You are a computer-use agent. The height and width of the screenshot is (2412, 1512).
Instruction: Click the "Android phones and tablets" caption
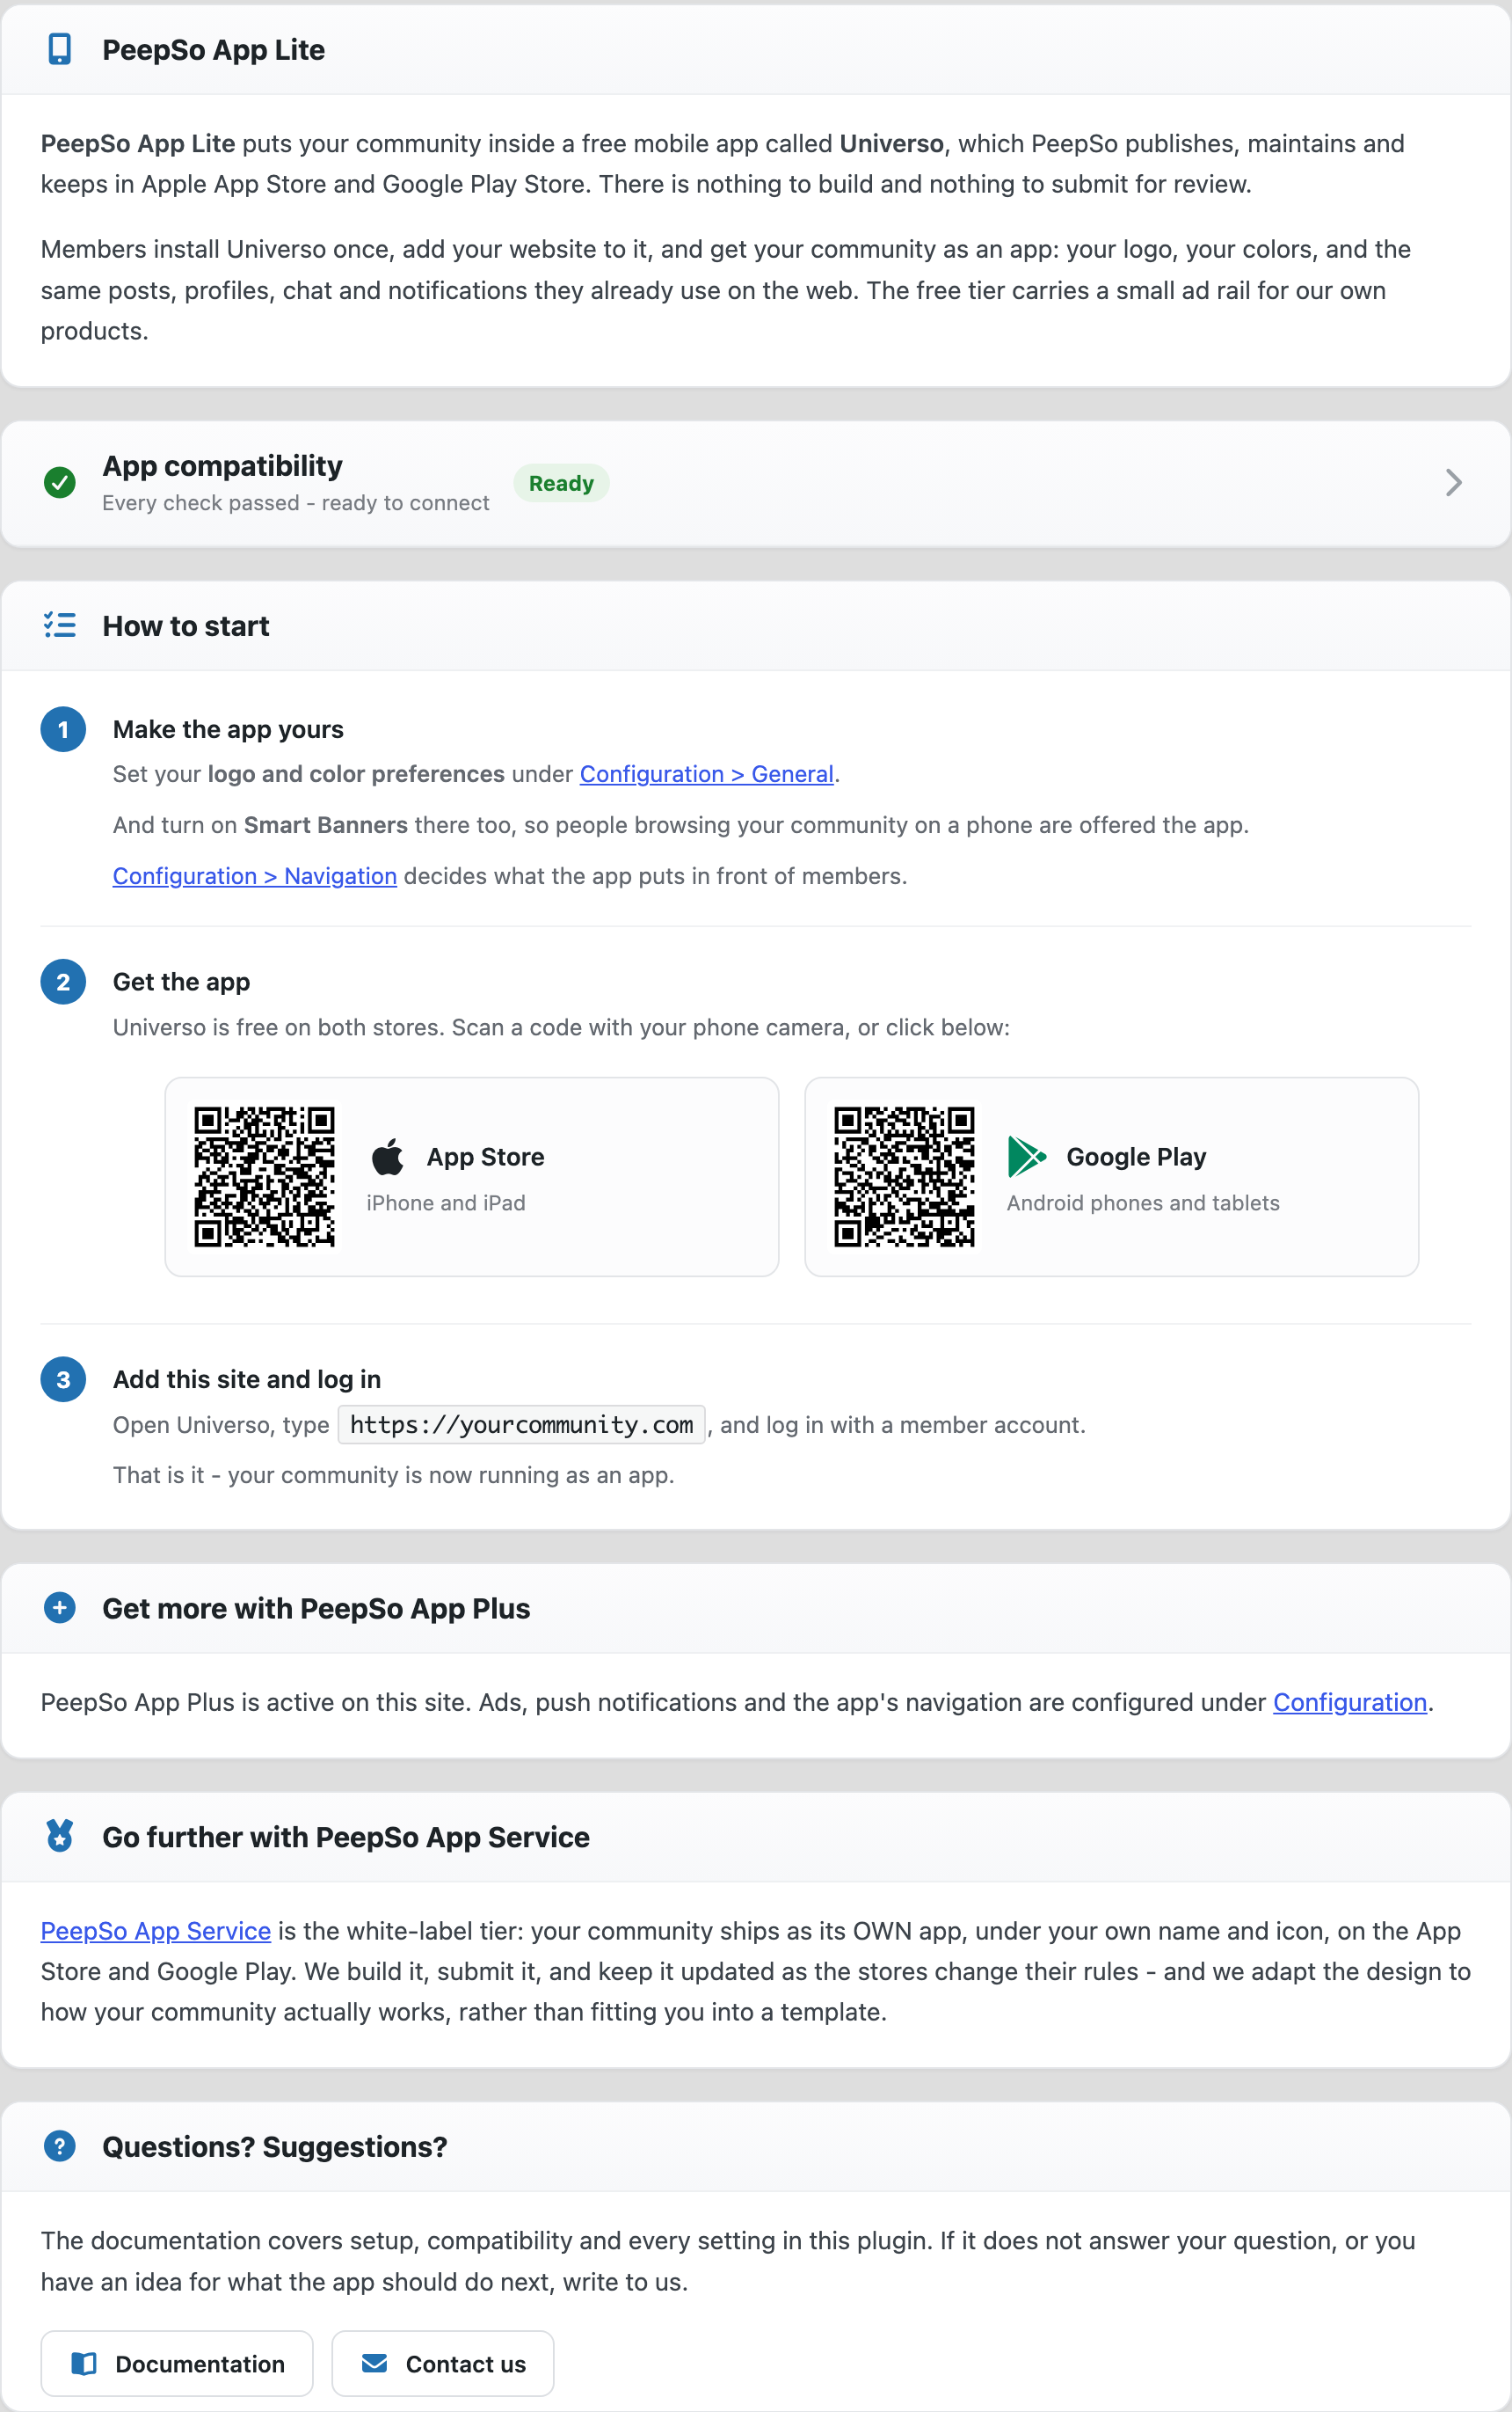pyautogui.click(x=1143, y=1202)
